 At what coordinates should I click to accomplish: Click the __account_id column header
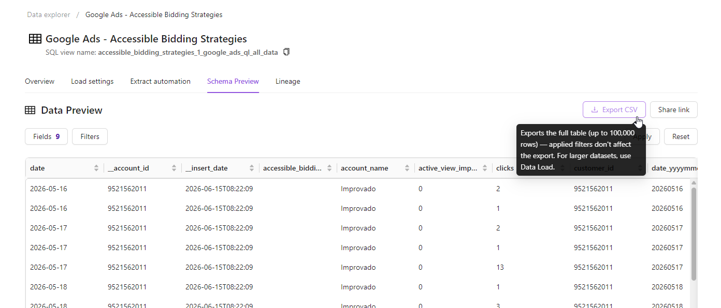coord(142,168)
